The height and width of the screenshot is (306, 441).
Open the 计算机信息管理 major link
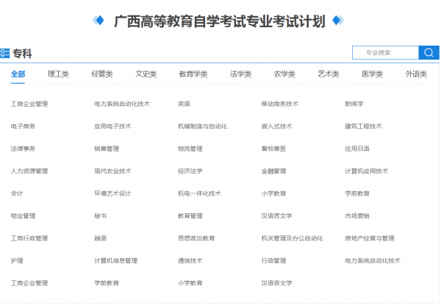116,260
